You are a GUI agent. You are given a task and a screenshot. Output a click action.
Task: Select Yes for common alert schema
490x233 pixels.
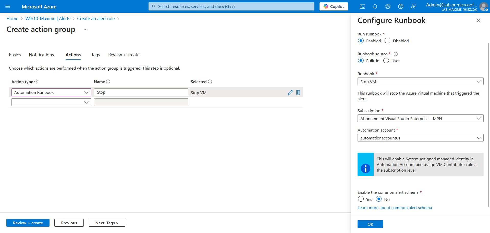tap(361, 199)
